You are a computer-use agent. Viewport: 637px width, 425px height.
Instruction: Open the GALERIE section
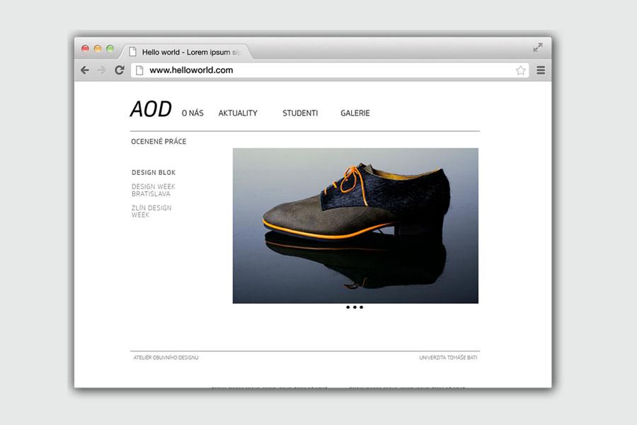(355, 113)
